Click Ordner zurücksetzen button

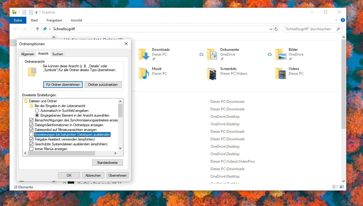(x=103, y=85)
